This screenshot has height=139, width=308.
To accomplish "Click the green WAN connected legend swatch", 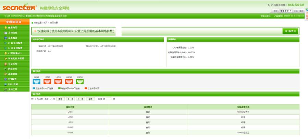I will (x=59, y=88).
